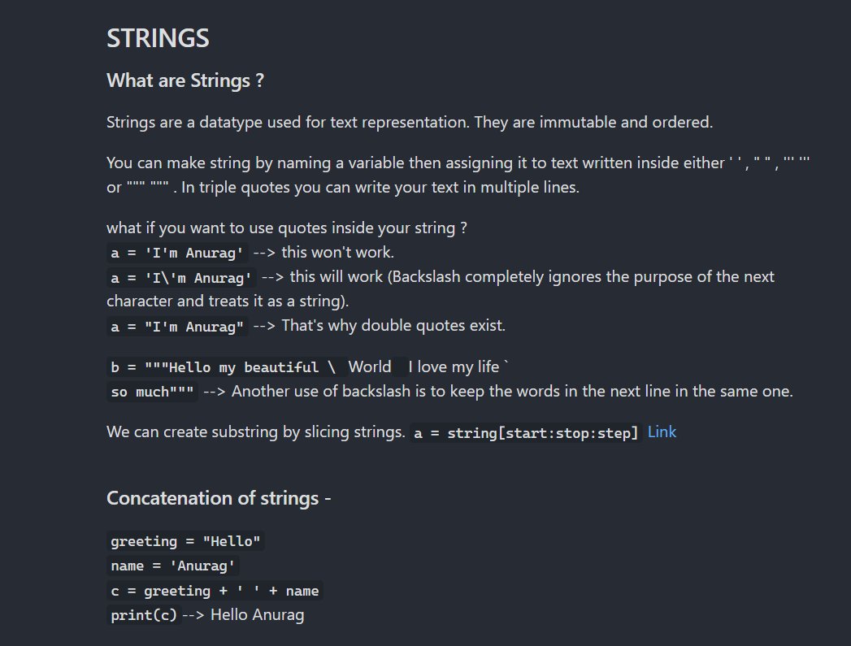Click the code line name = 'Anurag'
Viewport: 851px width, 646px height.
(172, 566)
